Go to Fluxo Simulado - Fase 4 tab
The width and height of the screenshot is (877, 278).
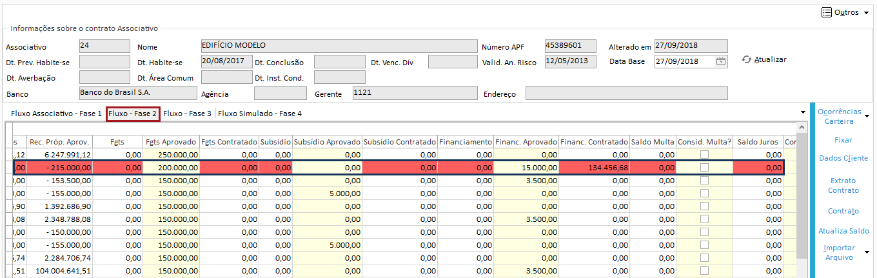pyautogui.click(x=260, y=114)
